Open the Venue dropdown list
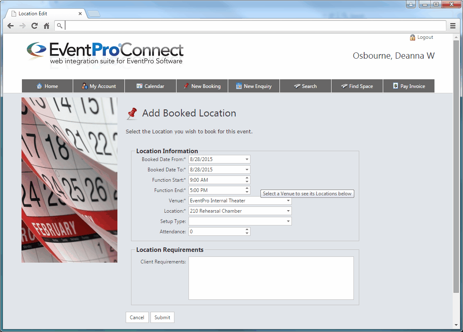The width and height of the screenshot is (463, 332). click(288, 201)
